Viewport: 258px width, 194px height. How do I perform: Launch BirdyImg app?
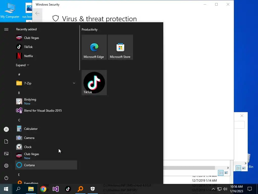(x=46, y=101)
